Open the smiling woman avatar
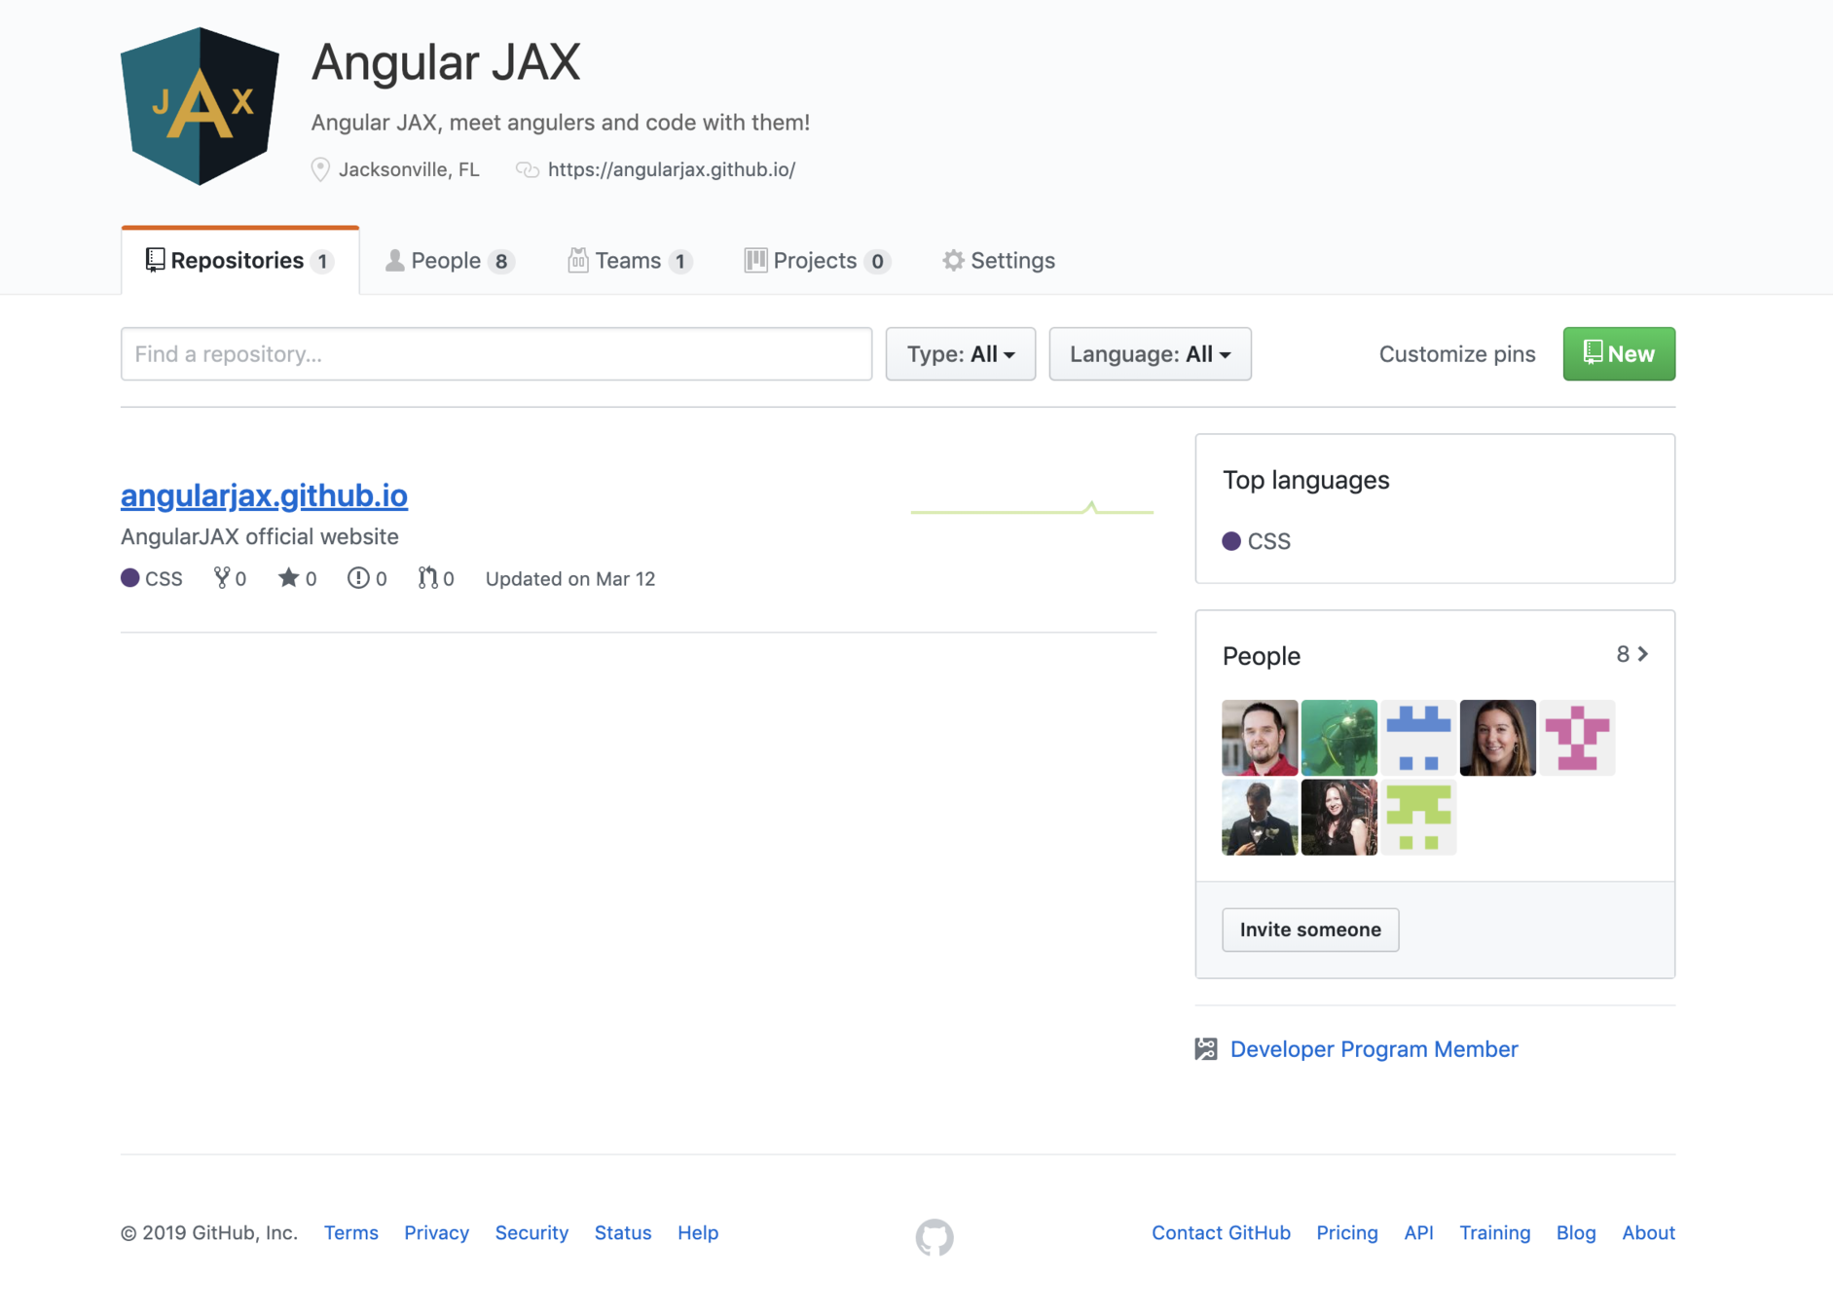This screenshot has width=1833, height=1314. (1498, 738)
